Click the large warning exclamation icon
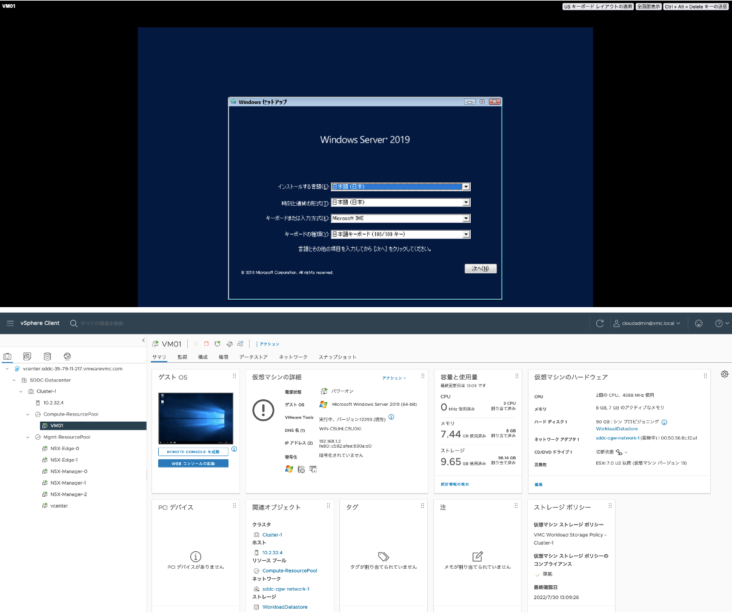Viewport: 732px width, 613px height. (263, 410)
